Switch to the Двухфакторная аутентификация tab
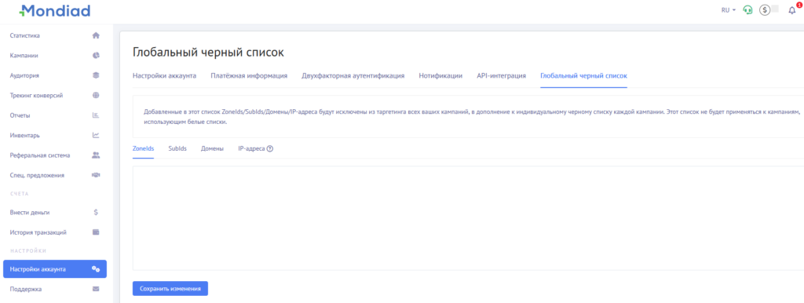This screenshot has width=804, height=303. coord(353,76)
